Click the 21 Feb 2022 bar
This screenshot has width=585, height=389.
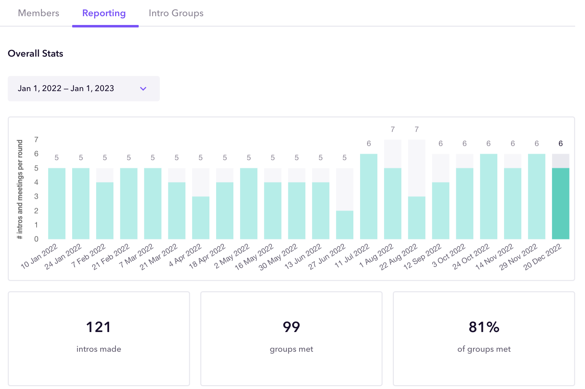point(129,204)
